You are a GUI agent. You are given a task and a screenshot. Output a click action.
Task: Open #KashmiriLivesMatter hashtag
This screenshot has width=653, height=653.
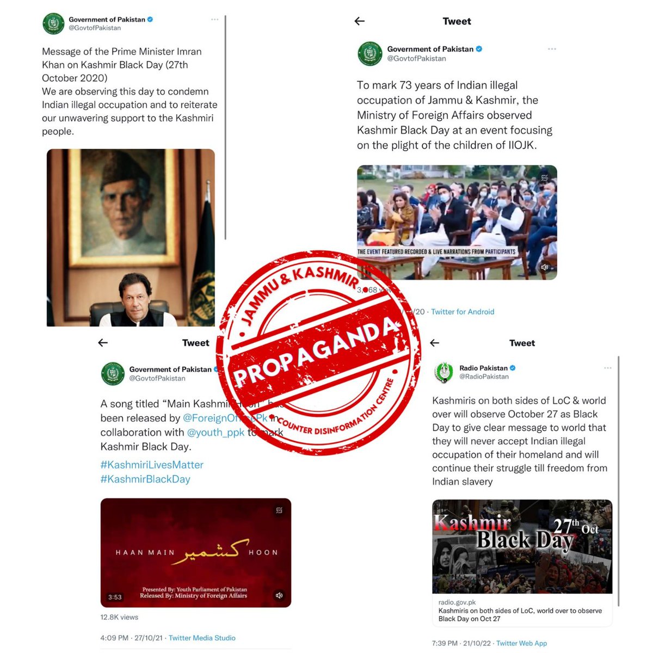[x=152, y=465]
